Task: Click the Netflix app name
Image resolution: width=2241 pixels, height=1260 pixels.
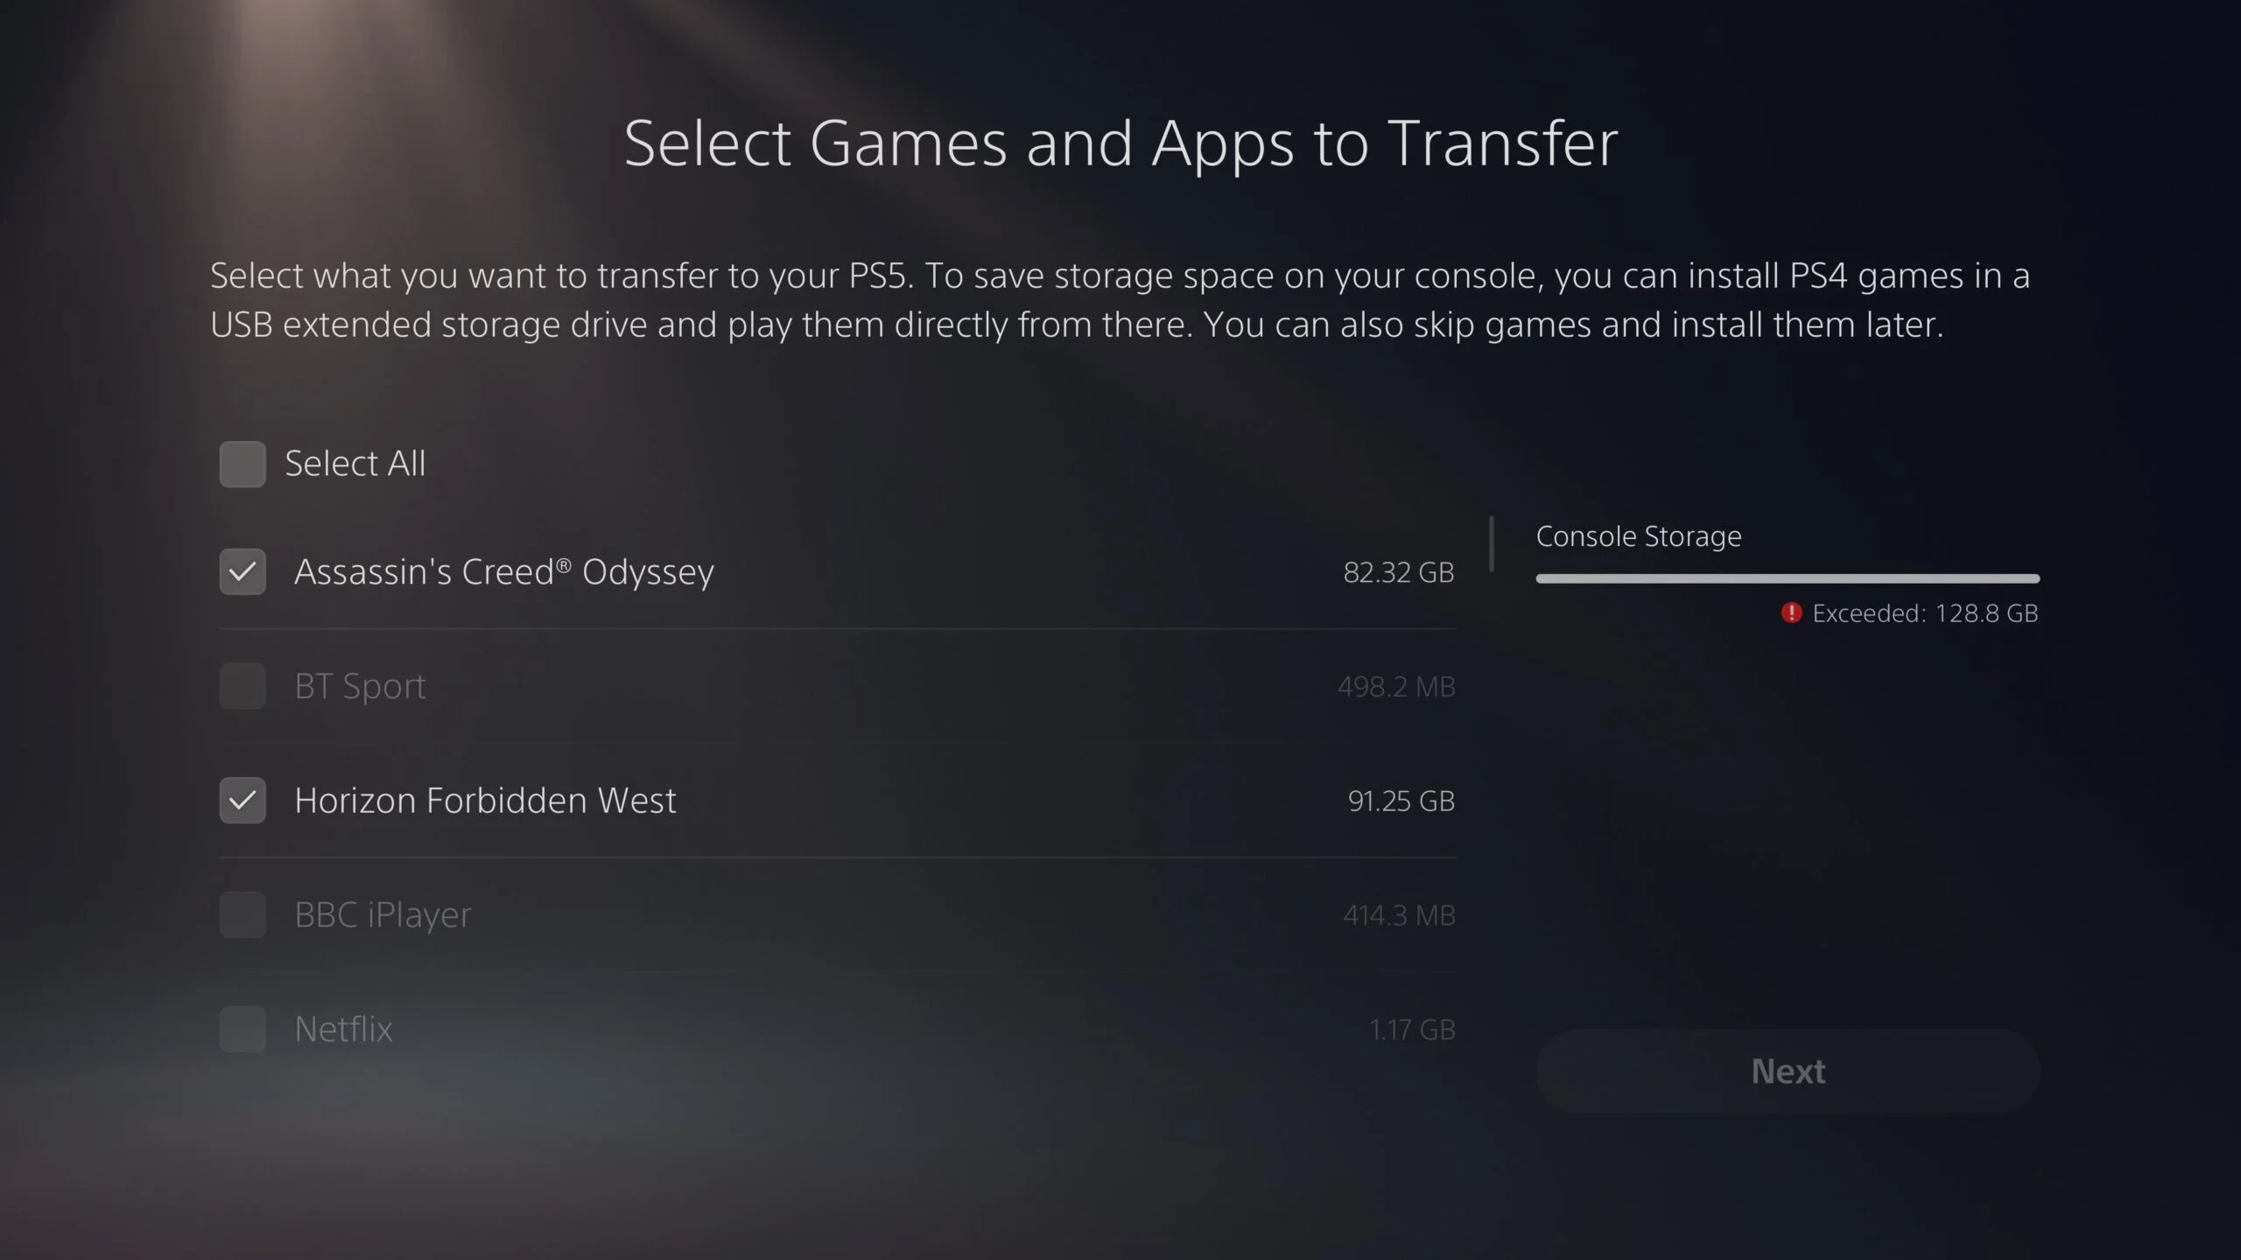Action: pos(343,1029)
